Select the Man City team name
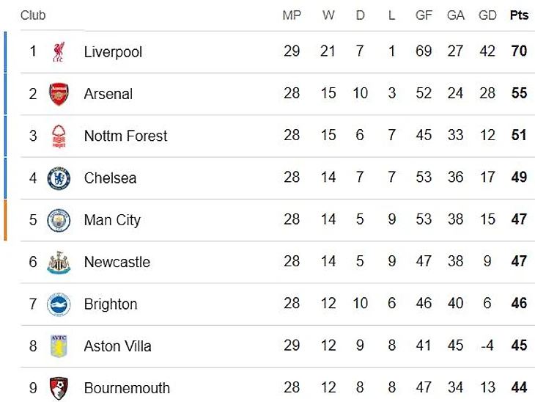Image resolution: width=535 pixels, height=402 pixels. click(x=112, y=220)
